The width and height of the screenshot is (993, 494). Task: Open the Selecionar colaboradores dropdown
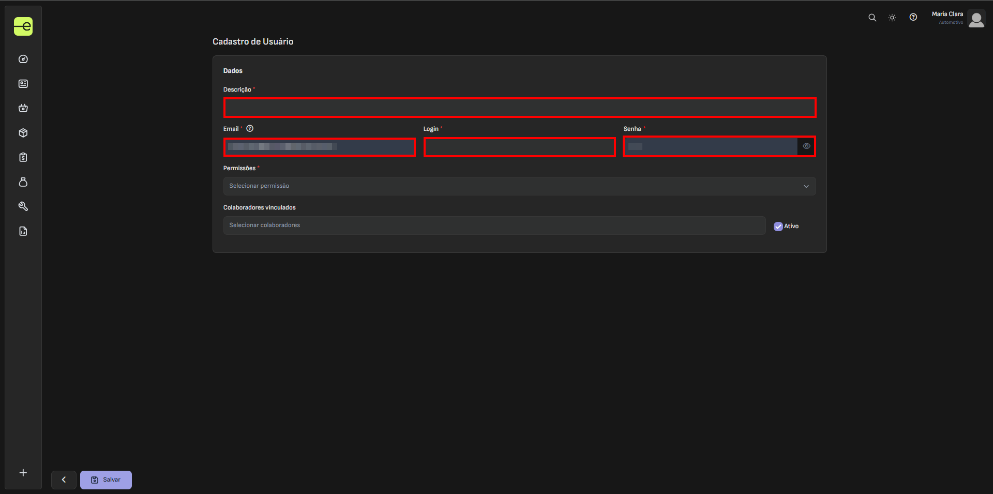[494, 226]
